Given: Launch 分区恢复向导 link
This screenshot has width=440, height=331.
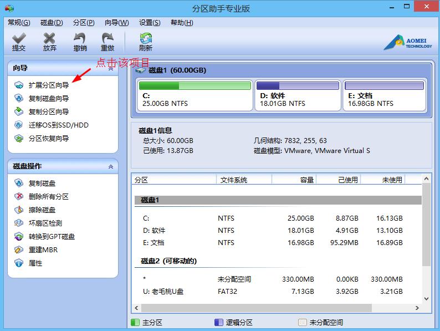Looking at the screenshot, I should click(49, 138).
